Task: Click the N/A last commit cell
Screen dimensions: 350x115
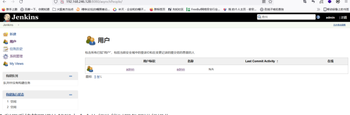Action: click(x=211, y=69)
